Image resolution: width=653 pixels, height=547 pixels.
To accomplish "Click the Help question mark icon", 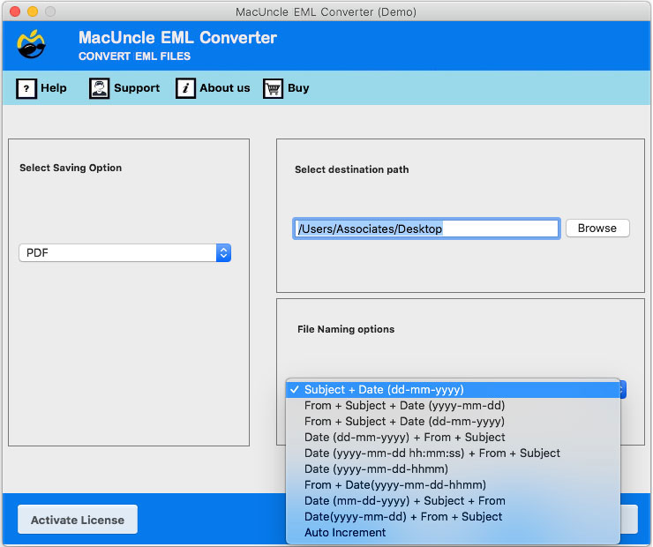I will coord(26,88).
